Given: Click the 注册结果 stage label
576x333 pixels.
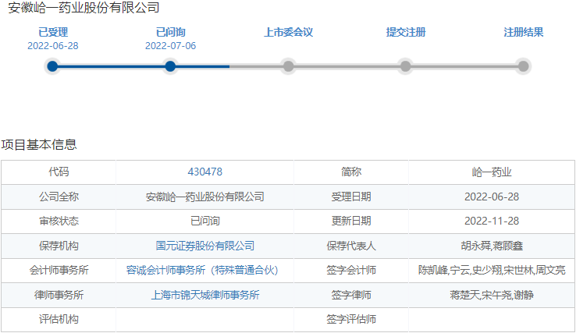Looking at the screenshot, I should coord(523,32).
